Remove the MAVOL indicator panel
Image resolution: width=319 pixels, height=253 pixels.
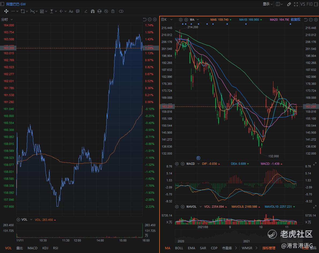point(183,207)
